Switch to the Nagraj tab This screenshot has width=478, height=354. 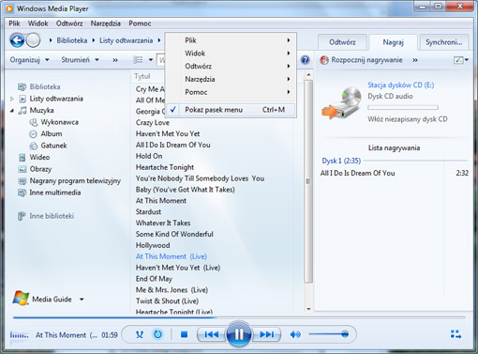393,42
